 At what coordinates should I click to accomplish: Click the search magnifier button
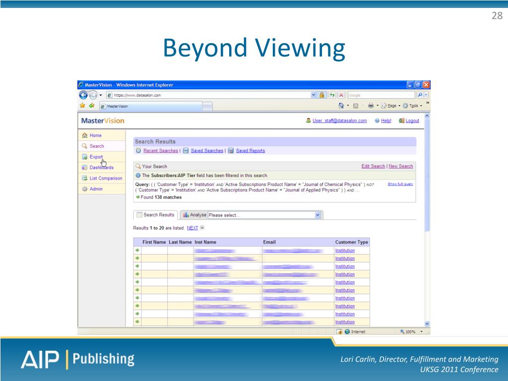(420, 95)
